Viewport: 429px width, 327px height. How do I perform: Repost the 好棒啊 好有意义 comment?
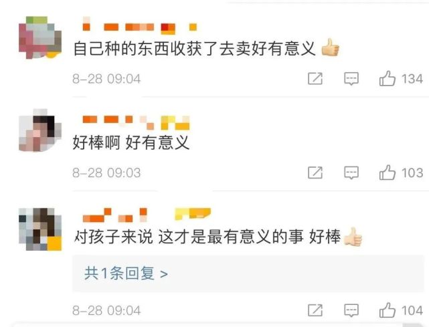coord(315,173)
